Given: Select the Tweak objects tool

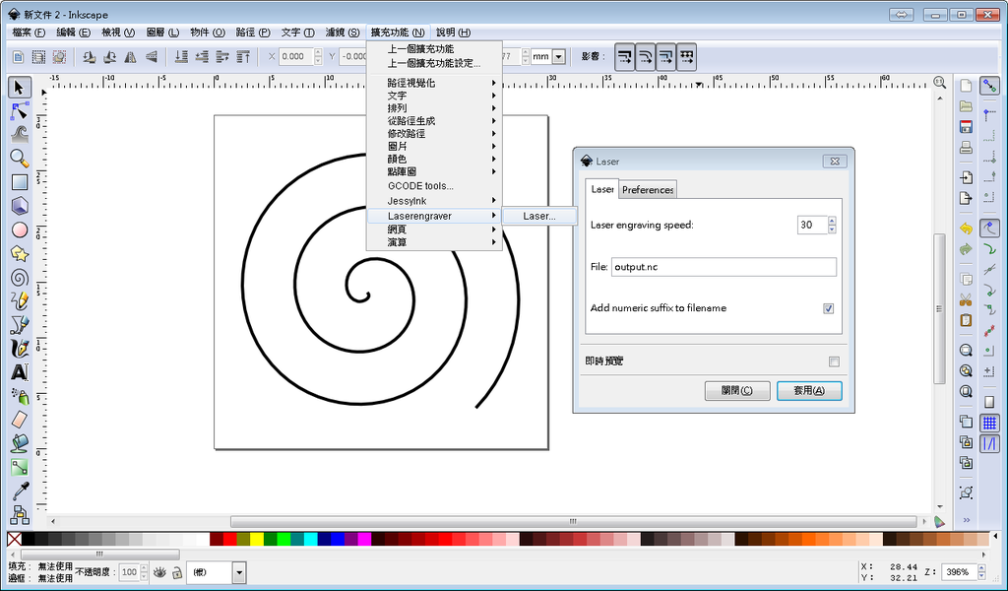Looking at the screenshot, I should tap(20, 134).
